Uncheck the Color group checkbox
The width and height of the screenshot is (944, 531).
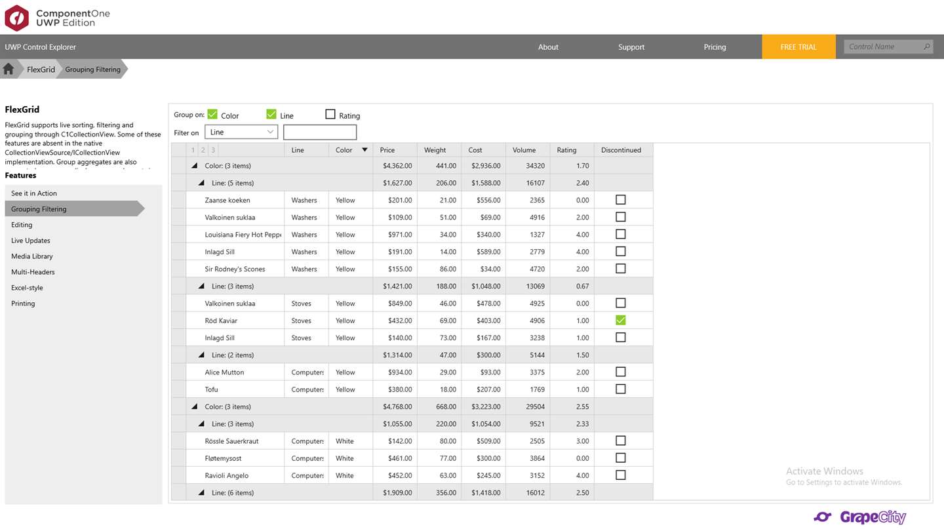click(212, 114)
